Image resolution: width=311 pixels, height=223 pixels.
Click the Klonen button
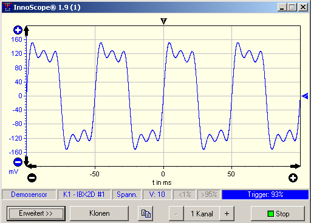pos(100,213)
